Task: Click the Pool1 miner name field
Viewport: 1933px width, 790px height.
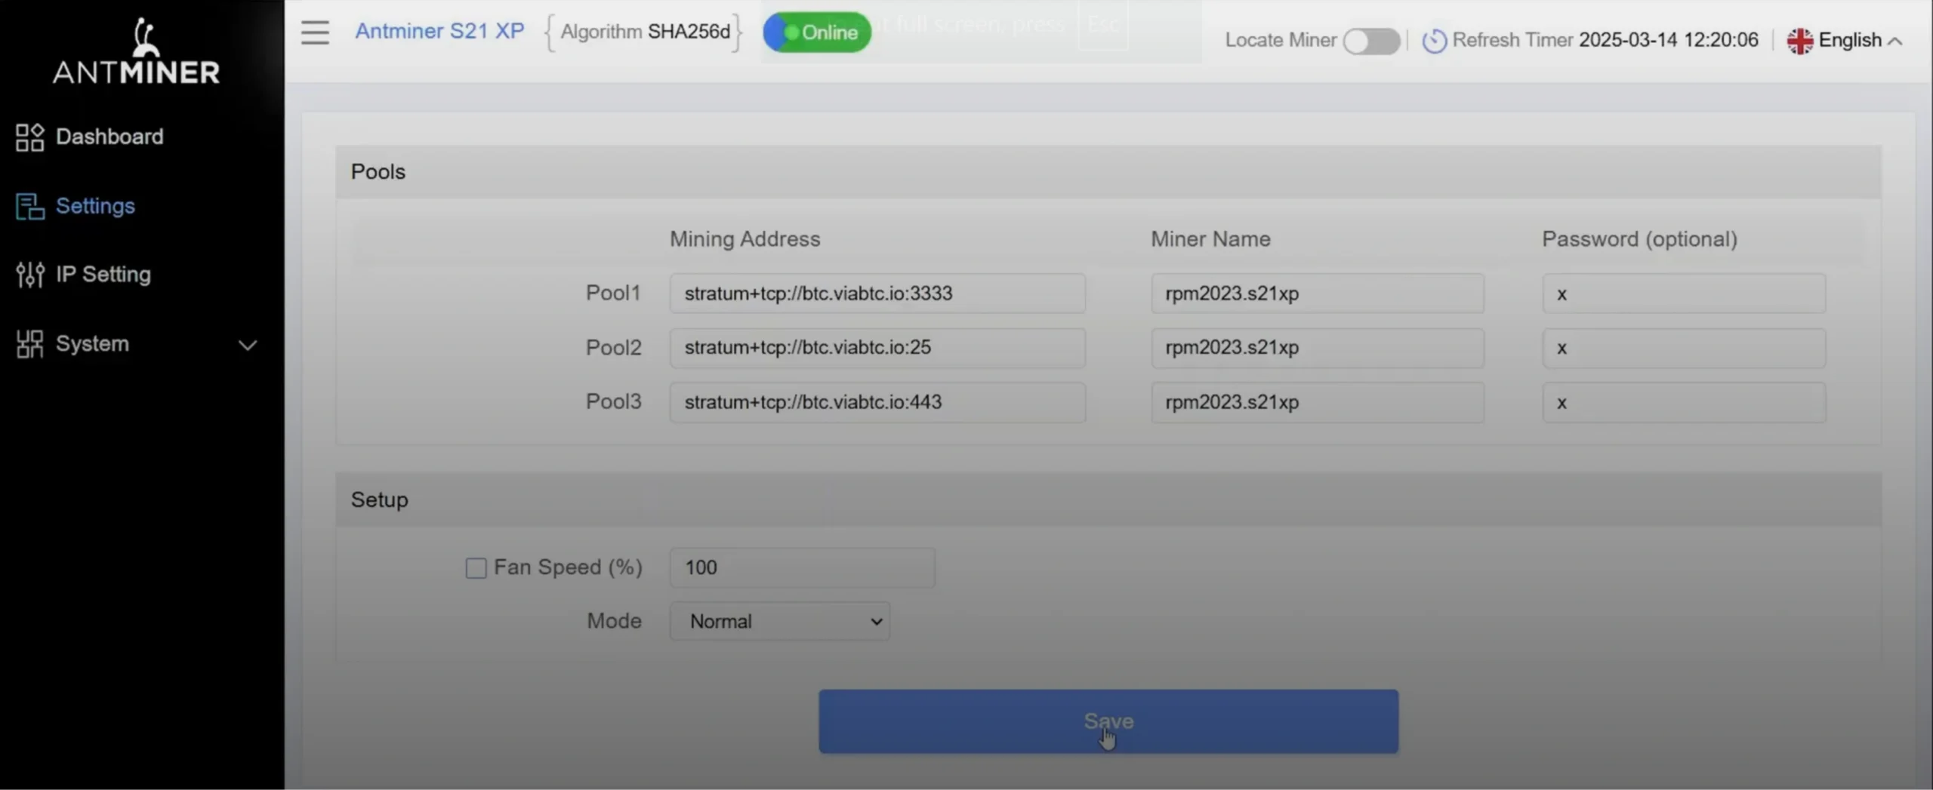Action: tap(1318, 294)
